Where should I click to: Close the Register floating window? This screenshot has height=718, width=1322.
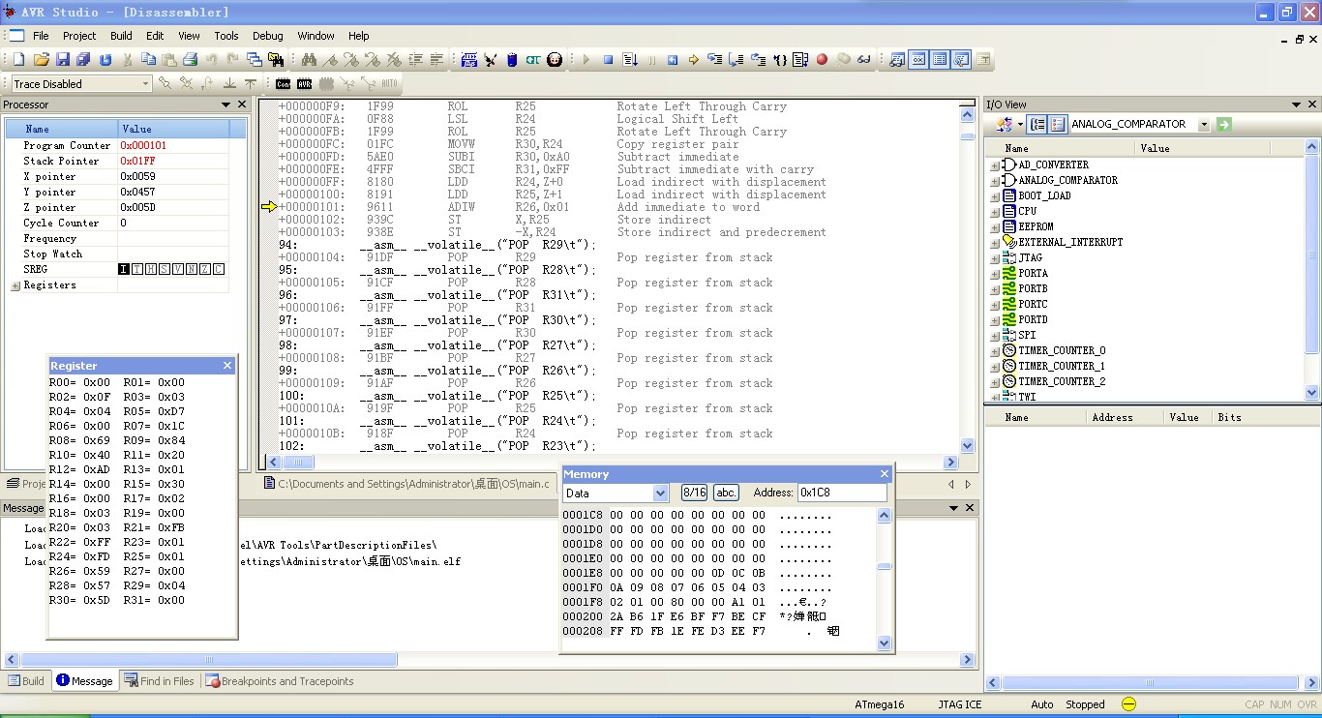coord(227,366)
